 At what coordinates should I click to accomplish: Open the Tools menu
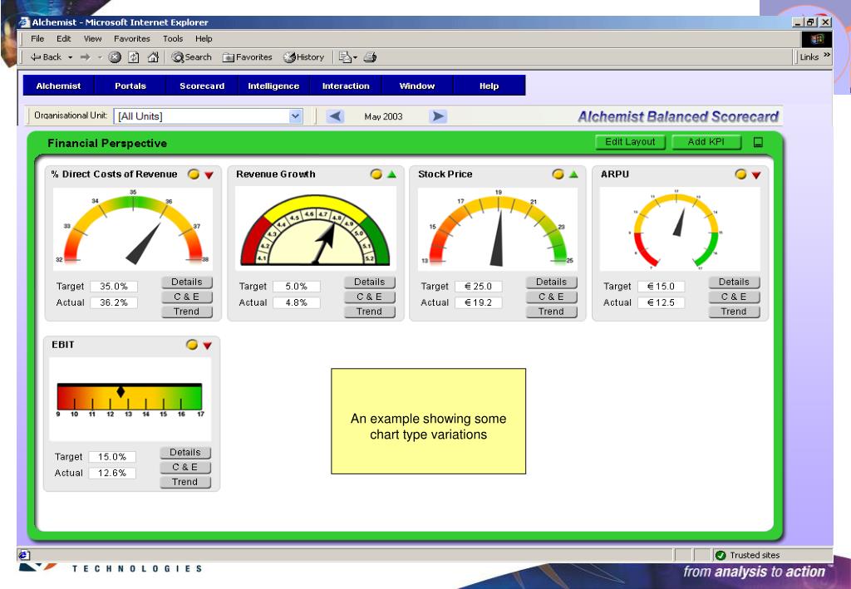coord(173,38)
